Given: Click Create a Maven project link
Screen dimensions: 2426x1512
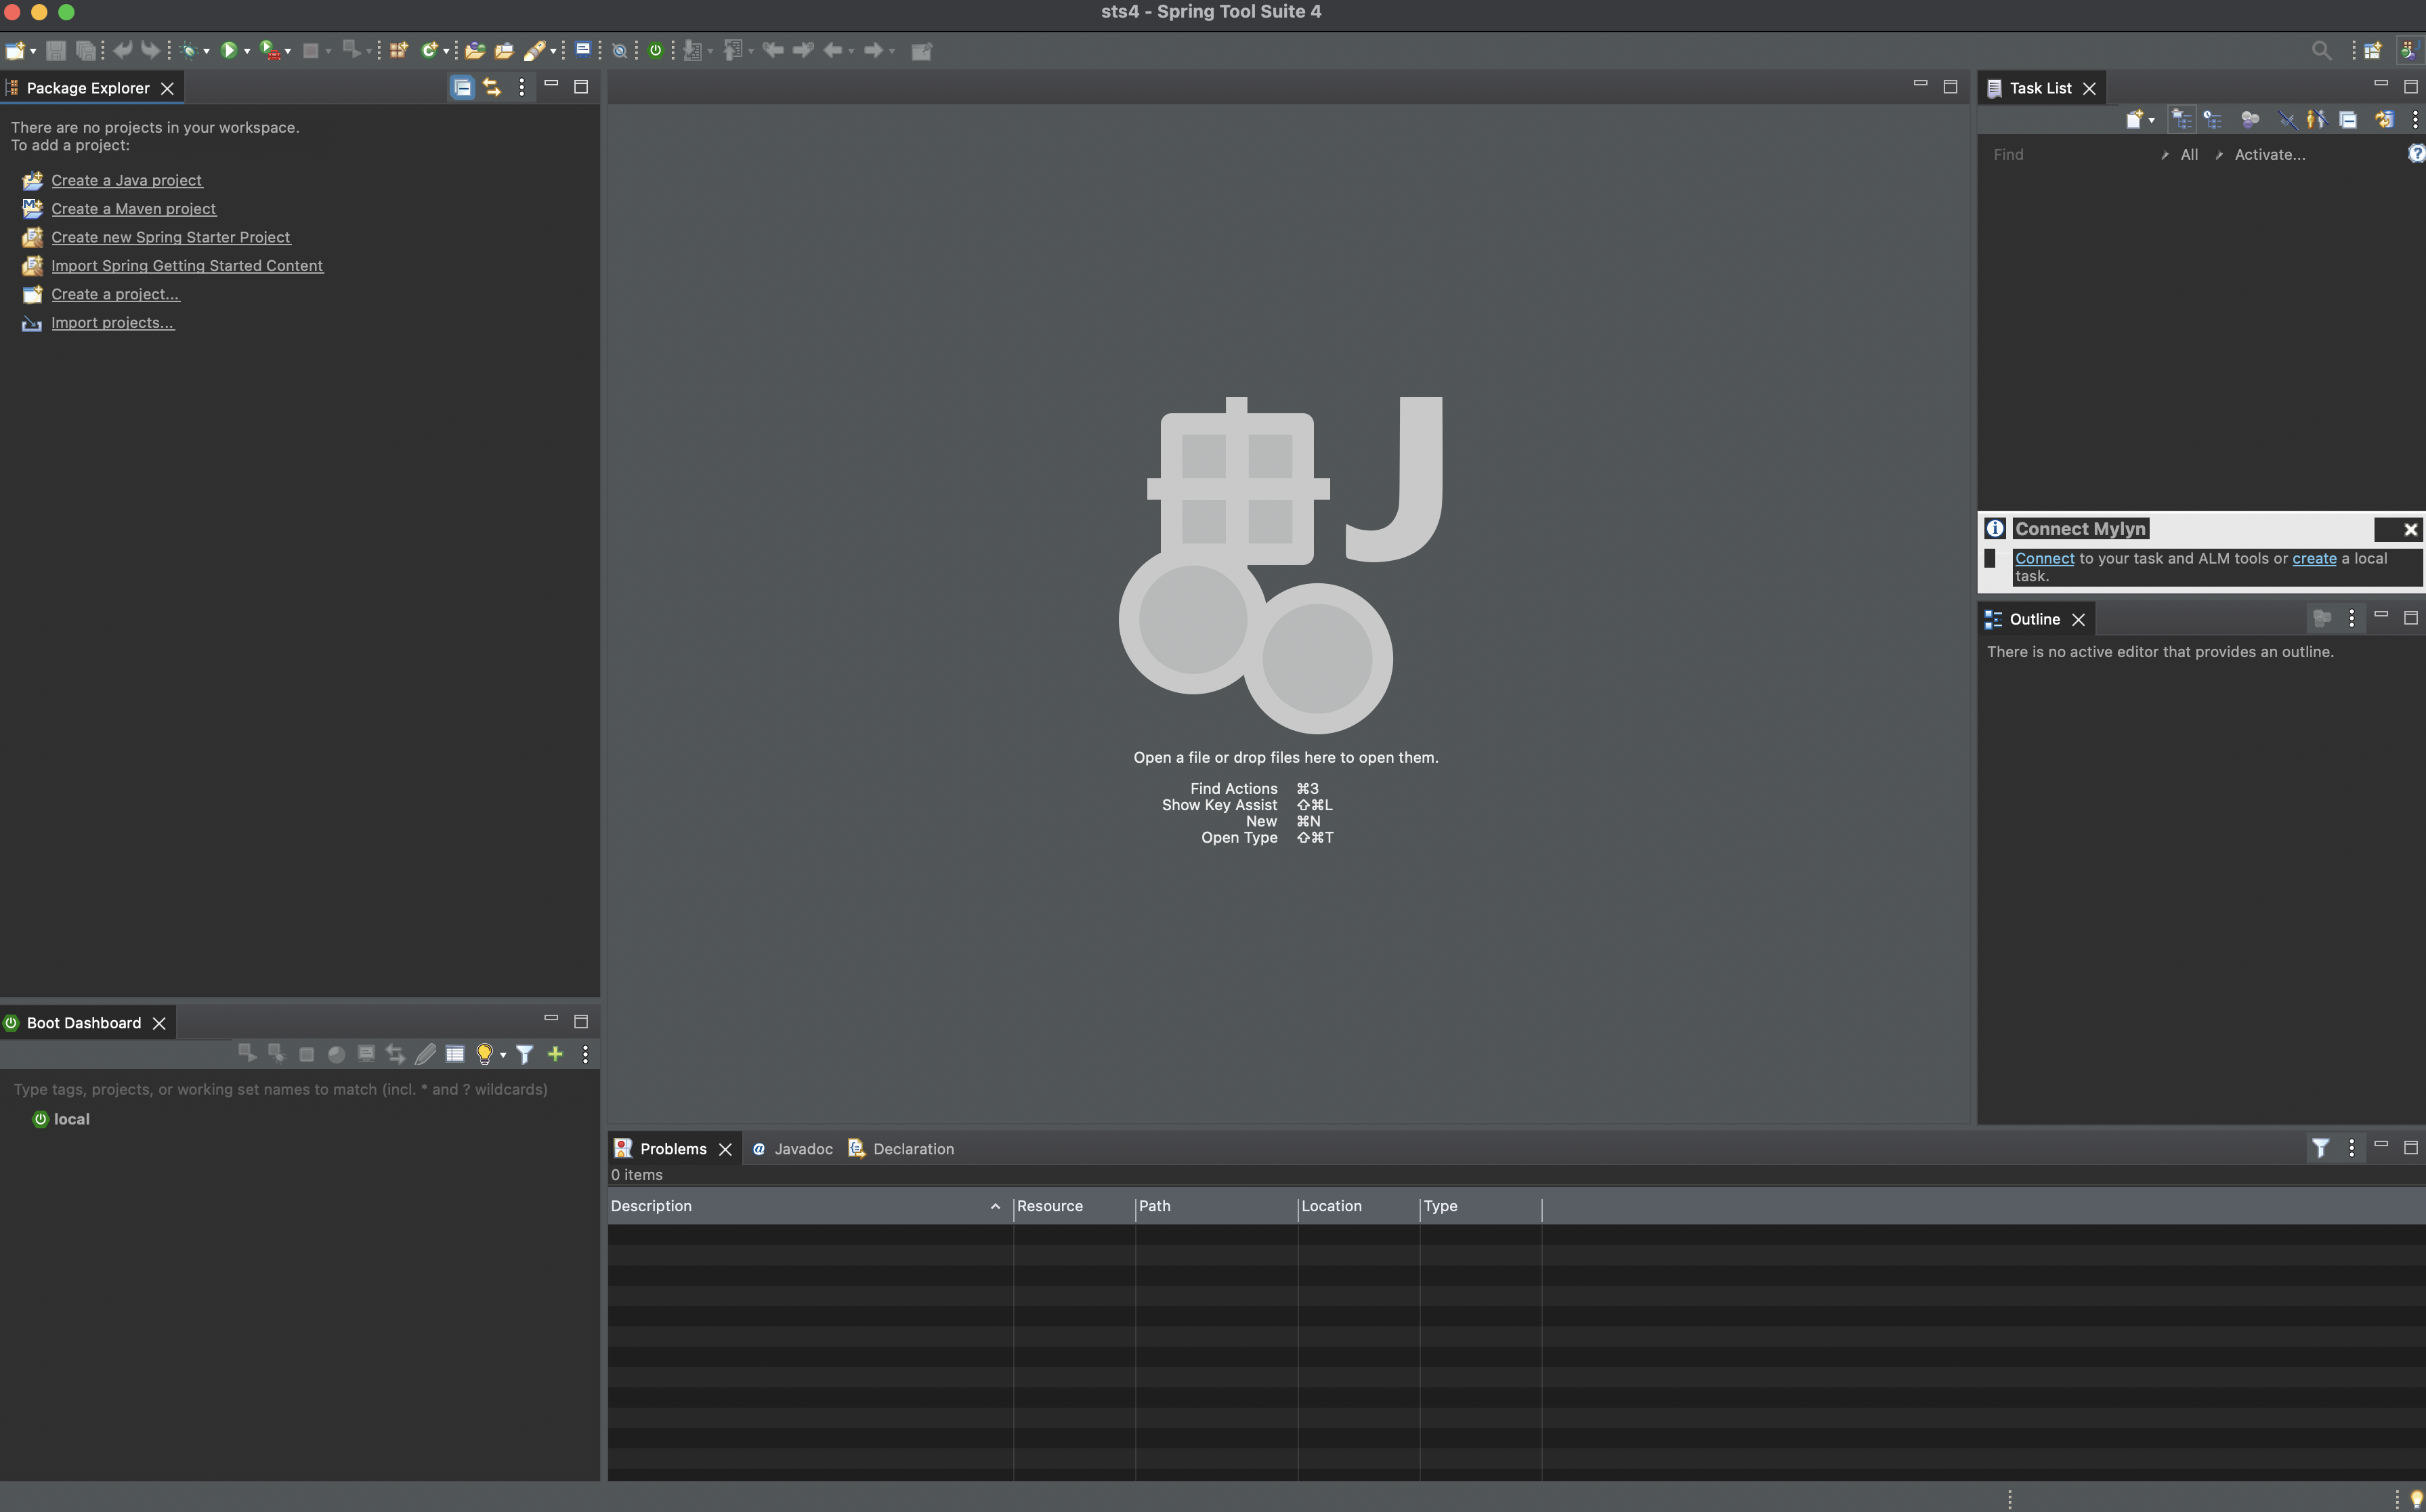Looking at the screenshot, I should 133,208.
